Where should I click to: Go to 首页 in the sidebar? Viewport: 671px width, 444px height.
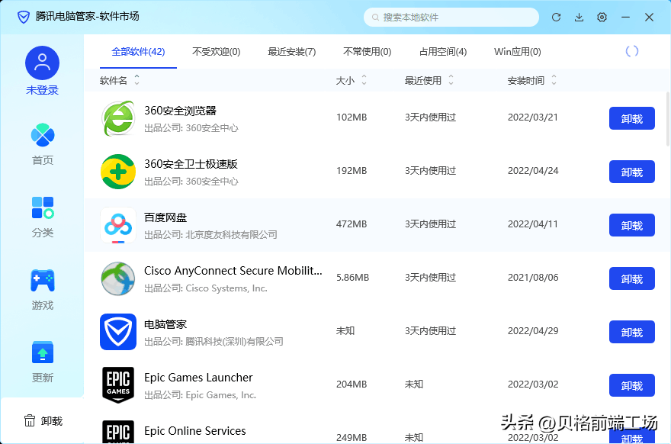point(43,144)
